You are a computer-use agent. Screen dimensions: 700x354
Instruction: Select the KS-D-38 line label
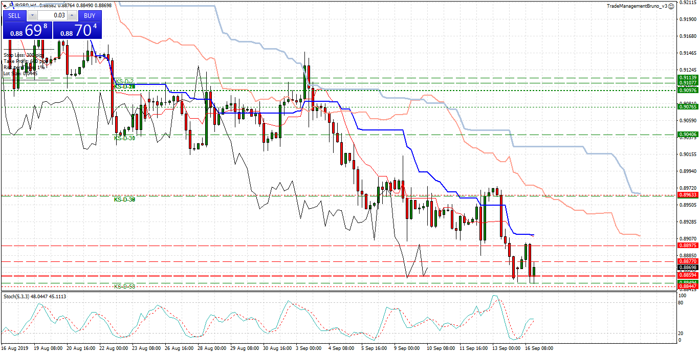(124, 200)
